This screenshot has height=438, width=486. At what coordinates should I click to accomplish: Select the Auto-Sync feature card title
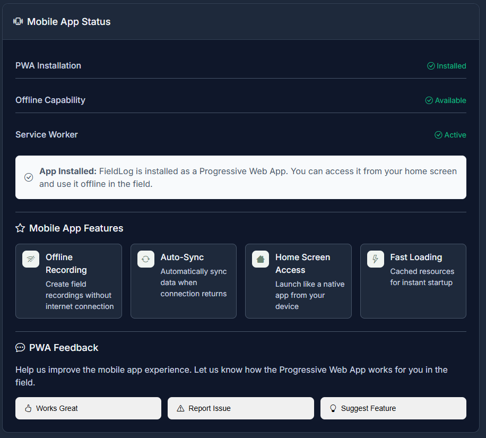click(x=182, y=257)
